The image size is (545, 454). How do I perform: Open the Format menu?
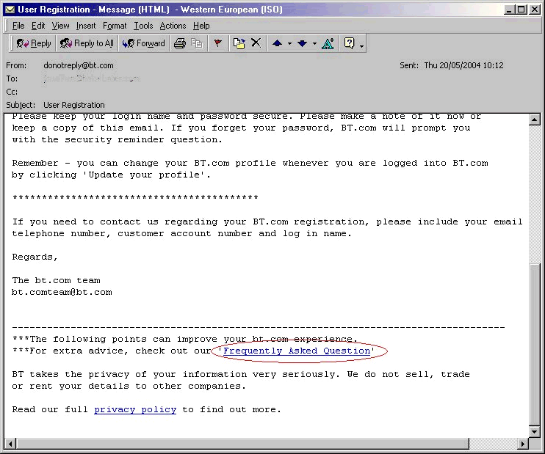tap(115, 26)
